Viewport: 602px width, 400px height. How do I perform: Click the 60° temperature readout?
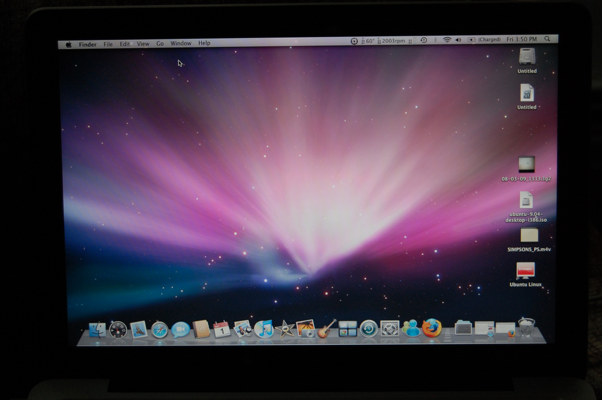(368, 41)
